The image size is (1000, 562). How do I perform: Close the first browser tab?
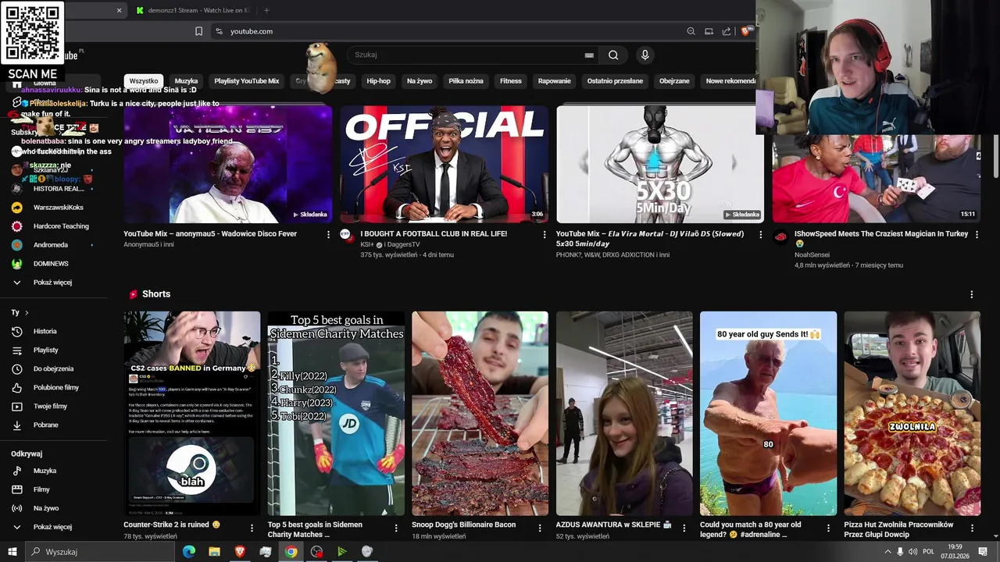120,10
